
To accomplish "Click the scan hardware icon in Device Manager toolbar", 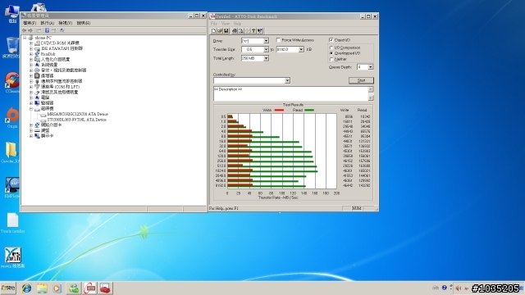I will pyautogui.click(x=62, y=30).
